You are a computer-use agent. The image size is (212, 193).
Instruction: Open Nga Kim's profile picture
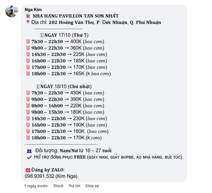coord(11,11)
